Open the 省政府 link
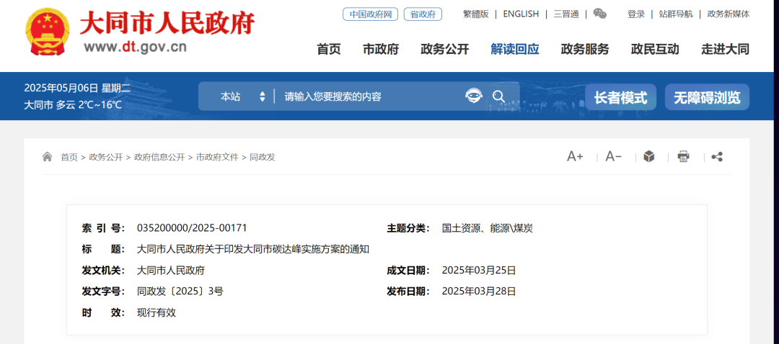The width and height of the screenshot is (779, 344). (423, 14)
